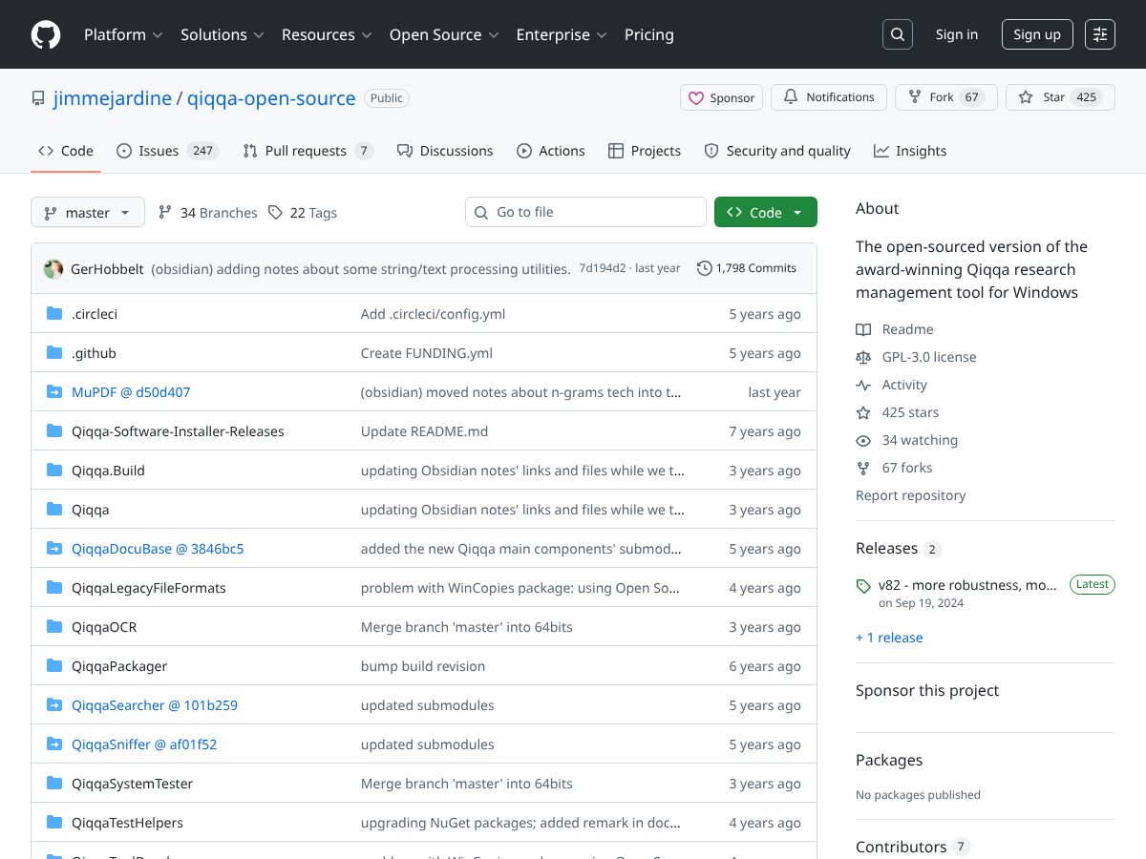Click Qiqqa.Build folder icon
1146x859 pixels.
coord(54,471)
